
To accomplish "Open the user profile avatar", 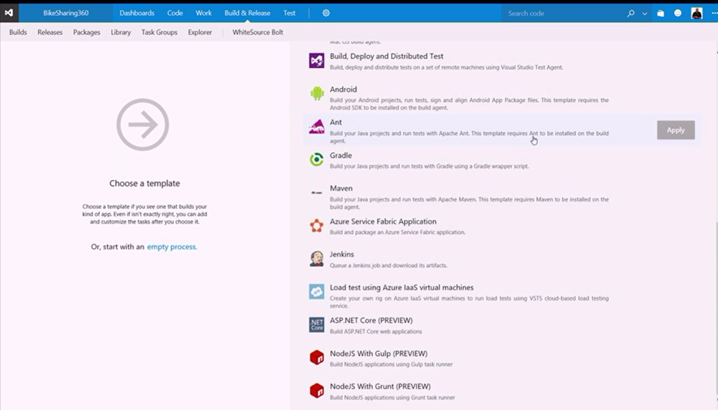I will (x=696, y=13).
